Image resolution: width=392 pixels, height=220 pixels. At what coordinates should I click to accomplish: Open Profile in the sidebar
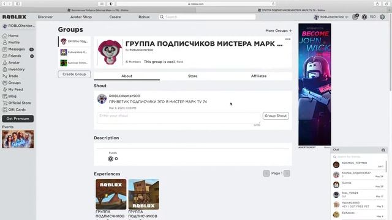click(13, 42)
